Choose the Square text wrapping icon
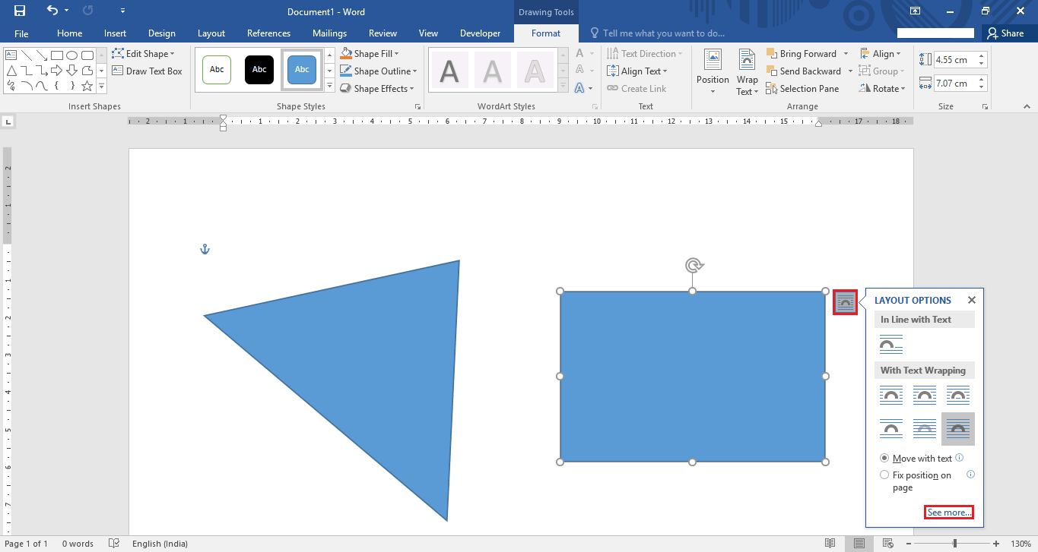 (891, 395)
